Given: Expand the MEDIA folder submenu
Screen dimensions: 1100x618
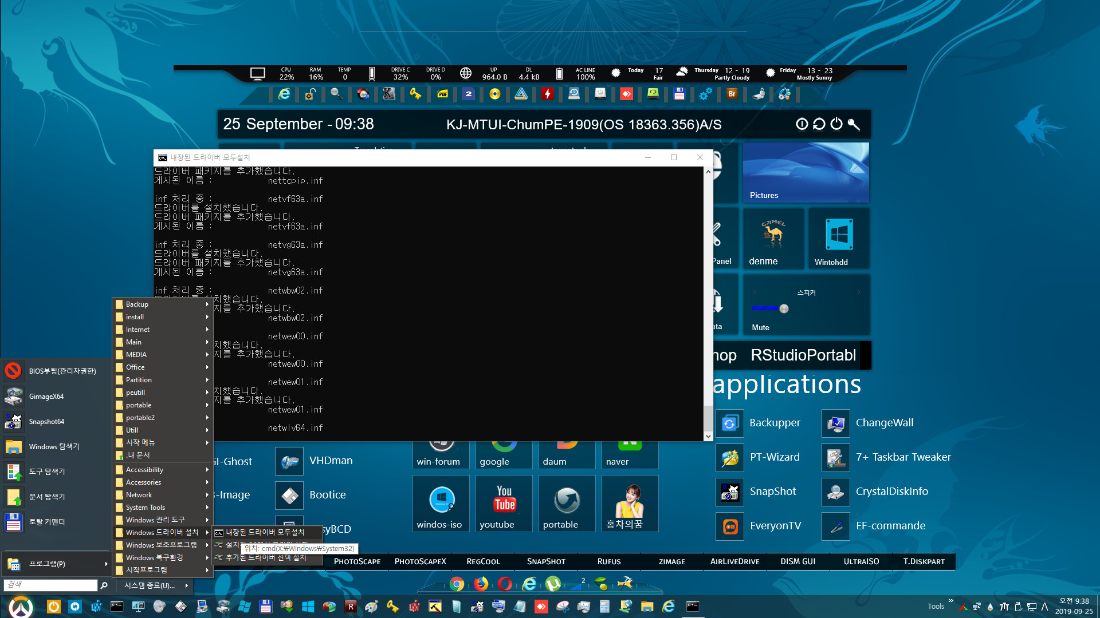Looking at the screenshot, I should 163,355.
